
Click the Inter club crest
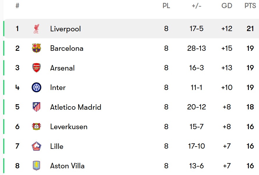(x=36, y=87)
